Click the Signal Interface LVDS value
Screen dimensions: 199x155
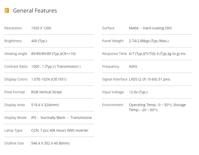pos(150,79)
